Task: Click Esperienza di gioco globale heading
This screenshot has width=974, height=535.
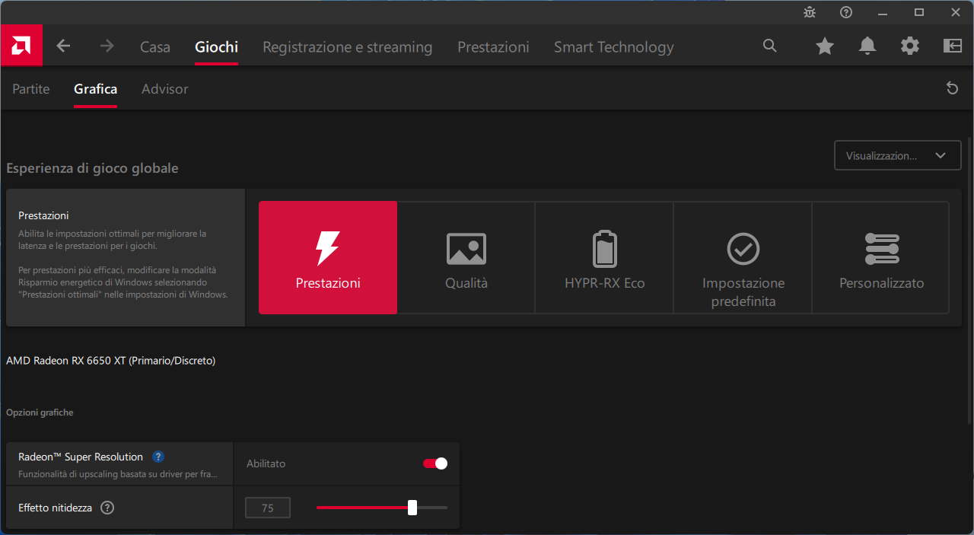Action: click(x=92, y=168)
